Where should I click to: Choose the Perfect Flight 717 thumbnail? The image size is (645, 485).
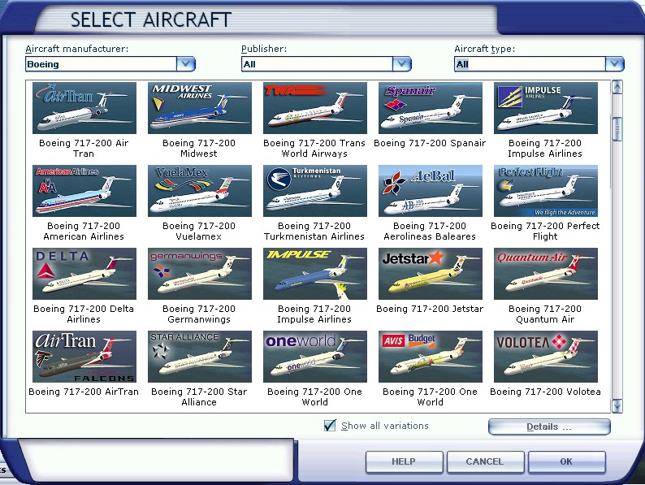point(546,191)
